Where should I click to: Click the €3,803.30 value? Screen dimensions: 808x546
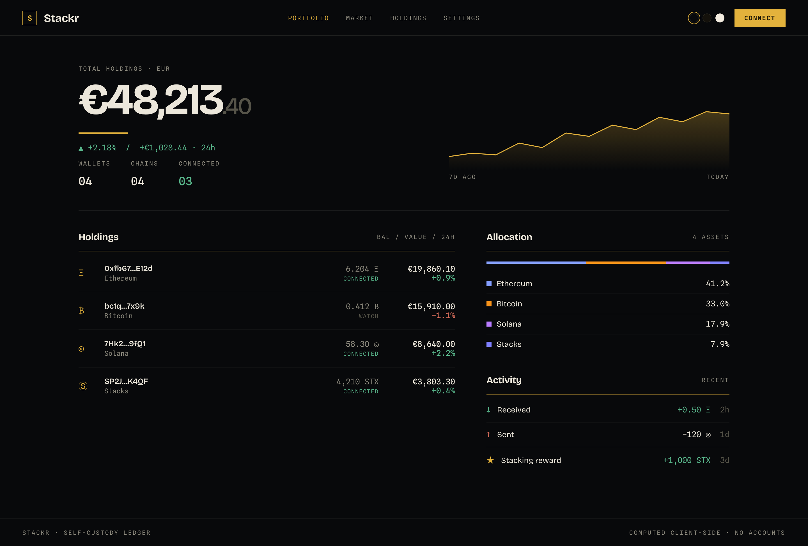point(433,382)
